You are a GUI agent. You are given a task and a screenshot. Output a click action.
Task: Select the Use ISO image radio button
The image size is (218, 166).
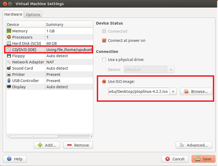click(104, 82)
